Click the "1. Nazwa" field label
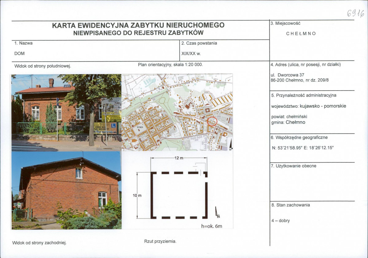The width and height of the screenshot is (368, 258). pyautogui.click(x=23, y=43)
